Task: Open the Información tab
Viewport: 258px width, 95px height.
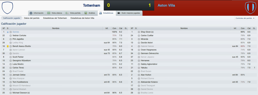Action: [37, 13]
